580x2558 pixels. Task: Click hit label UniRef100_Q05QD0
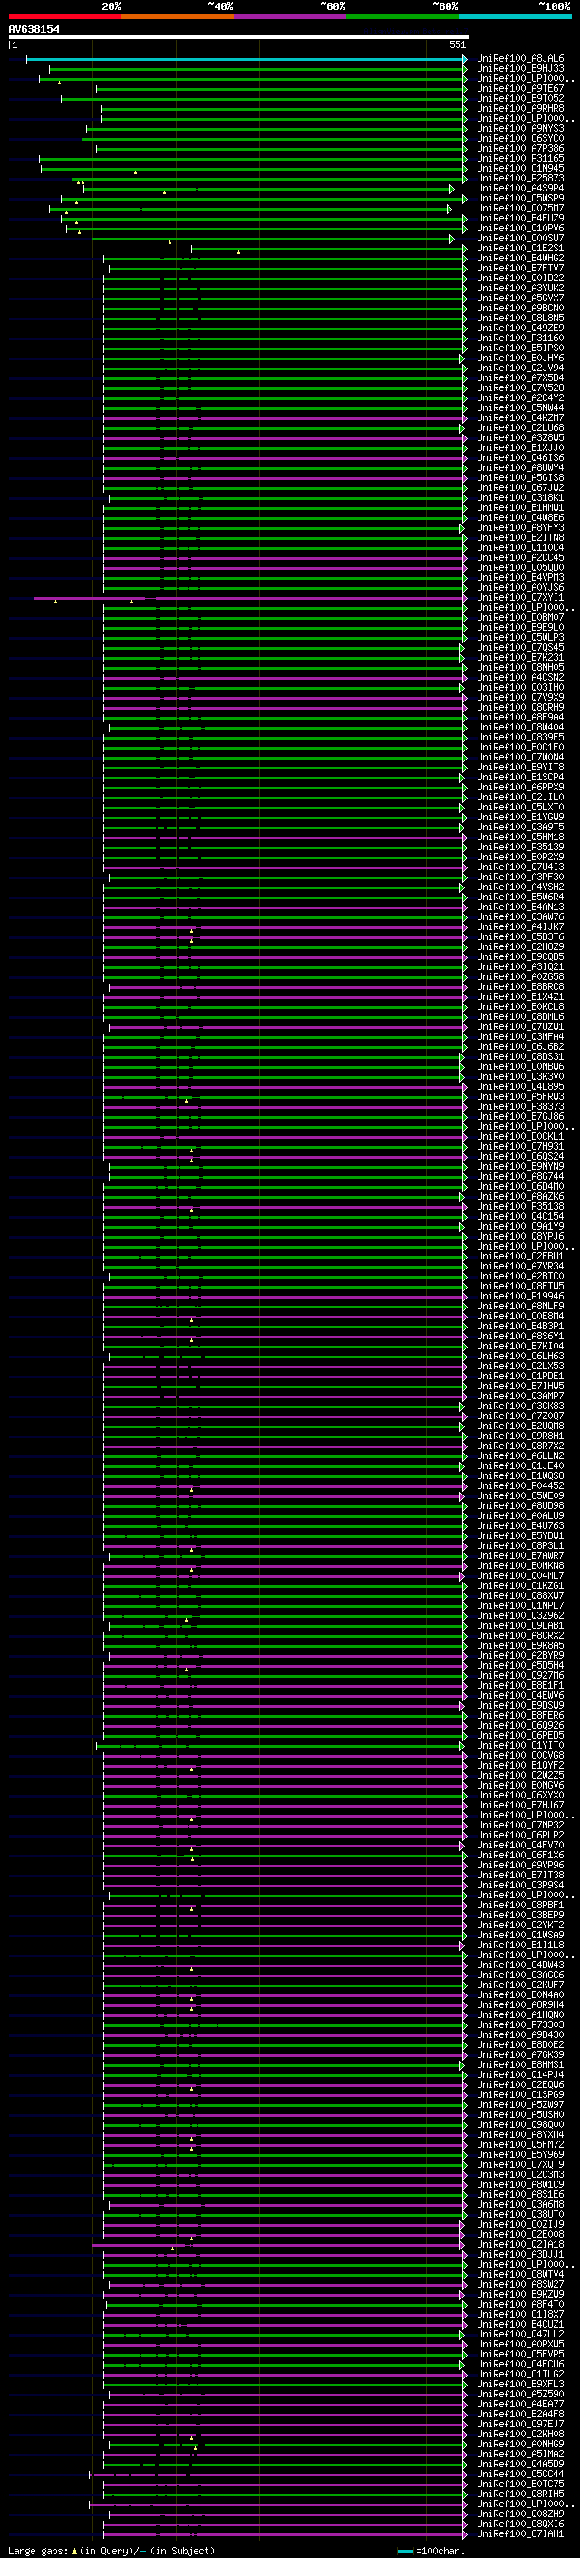[519, 568]
